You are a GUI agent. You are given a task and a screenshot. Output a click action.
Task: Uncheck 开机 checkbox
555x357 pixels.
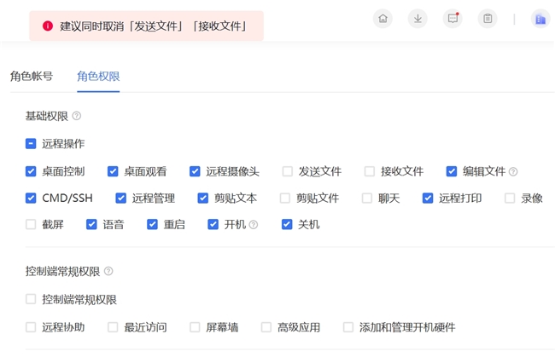pyautogui.click(x=213, y=224)
